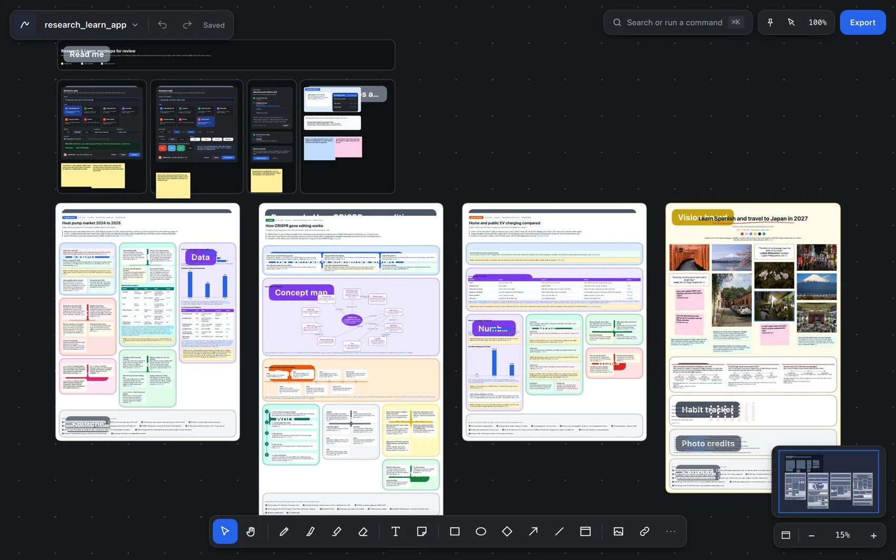The height and width of the screenshot is (560, 896).
Task: Select the pointer select tool
Action: (x=225, y=531)
